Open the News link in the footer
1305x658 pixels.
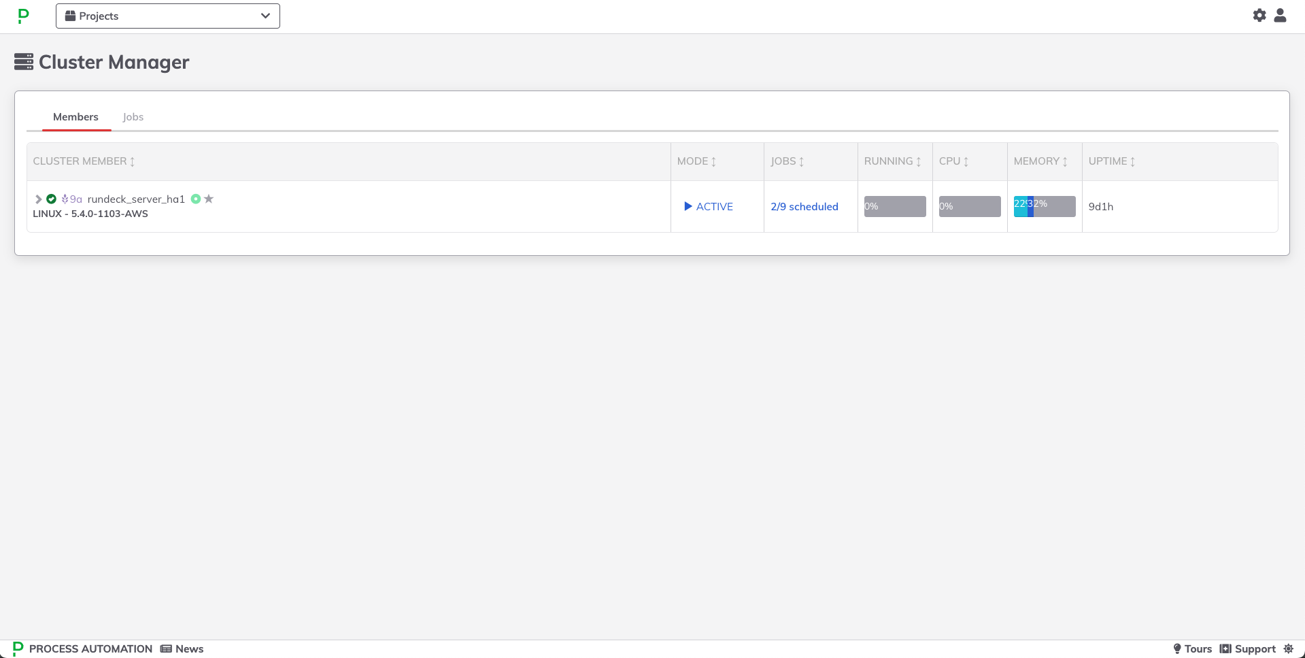coord(182,648)
